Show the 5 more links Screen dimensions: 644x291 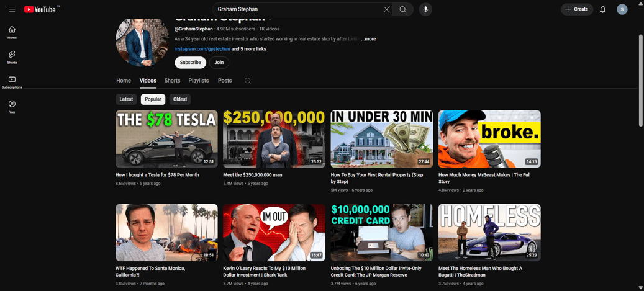(249, 49)
